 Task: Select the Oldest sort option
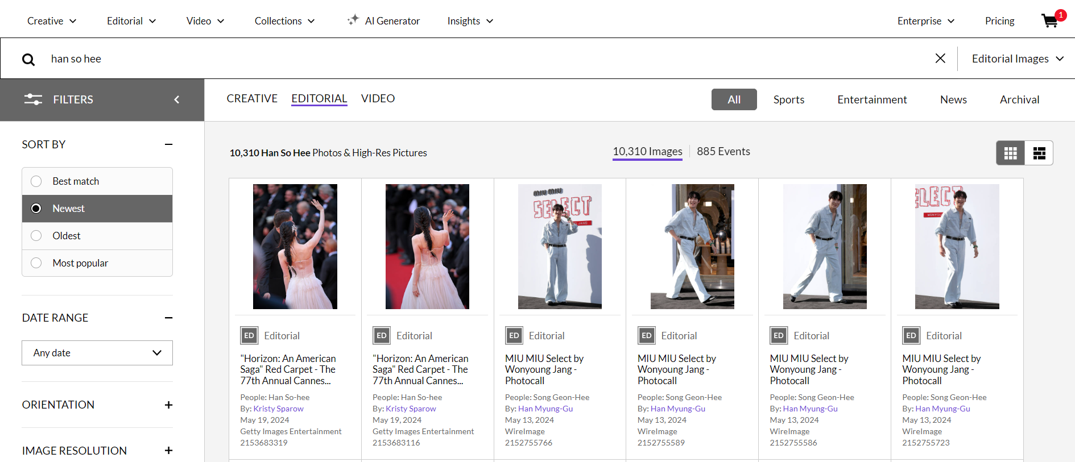97,236
